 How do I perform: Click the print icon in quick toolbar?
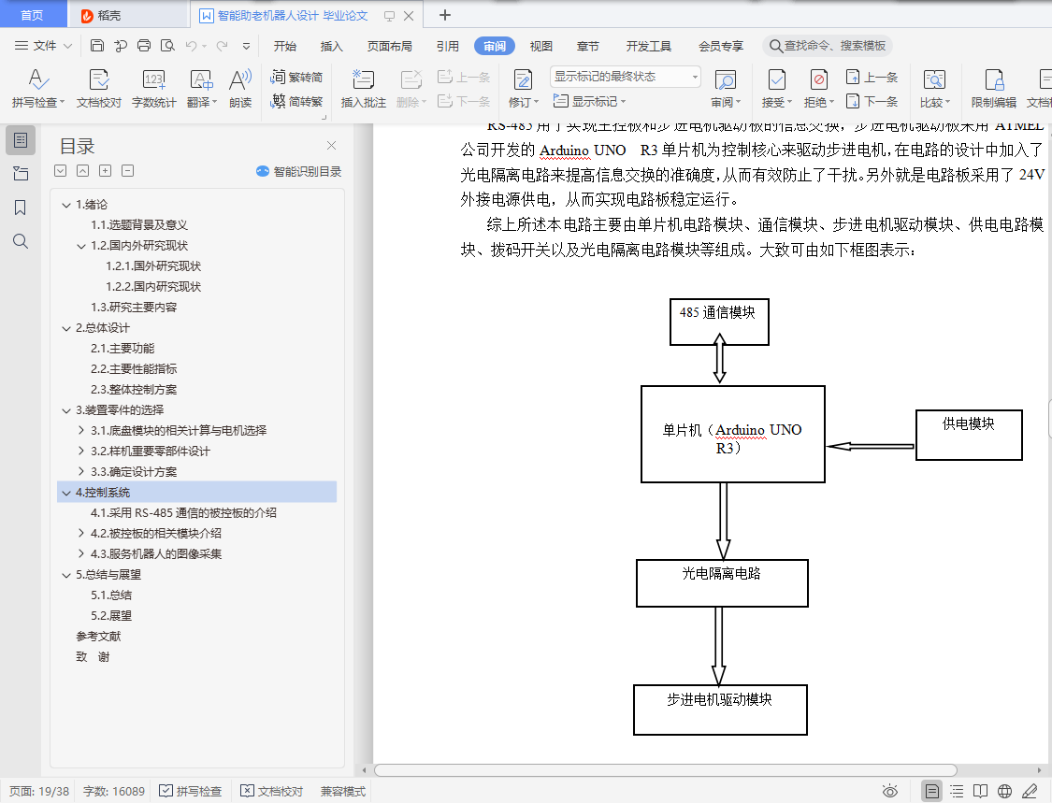click(x=144, y=46)
